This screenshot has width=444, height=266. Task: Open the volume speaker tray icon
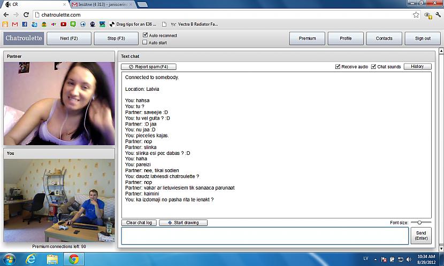[x=409, y=259]
